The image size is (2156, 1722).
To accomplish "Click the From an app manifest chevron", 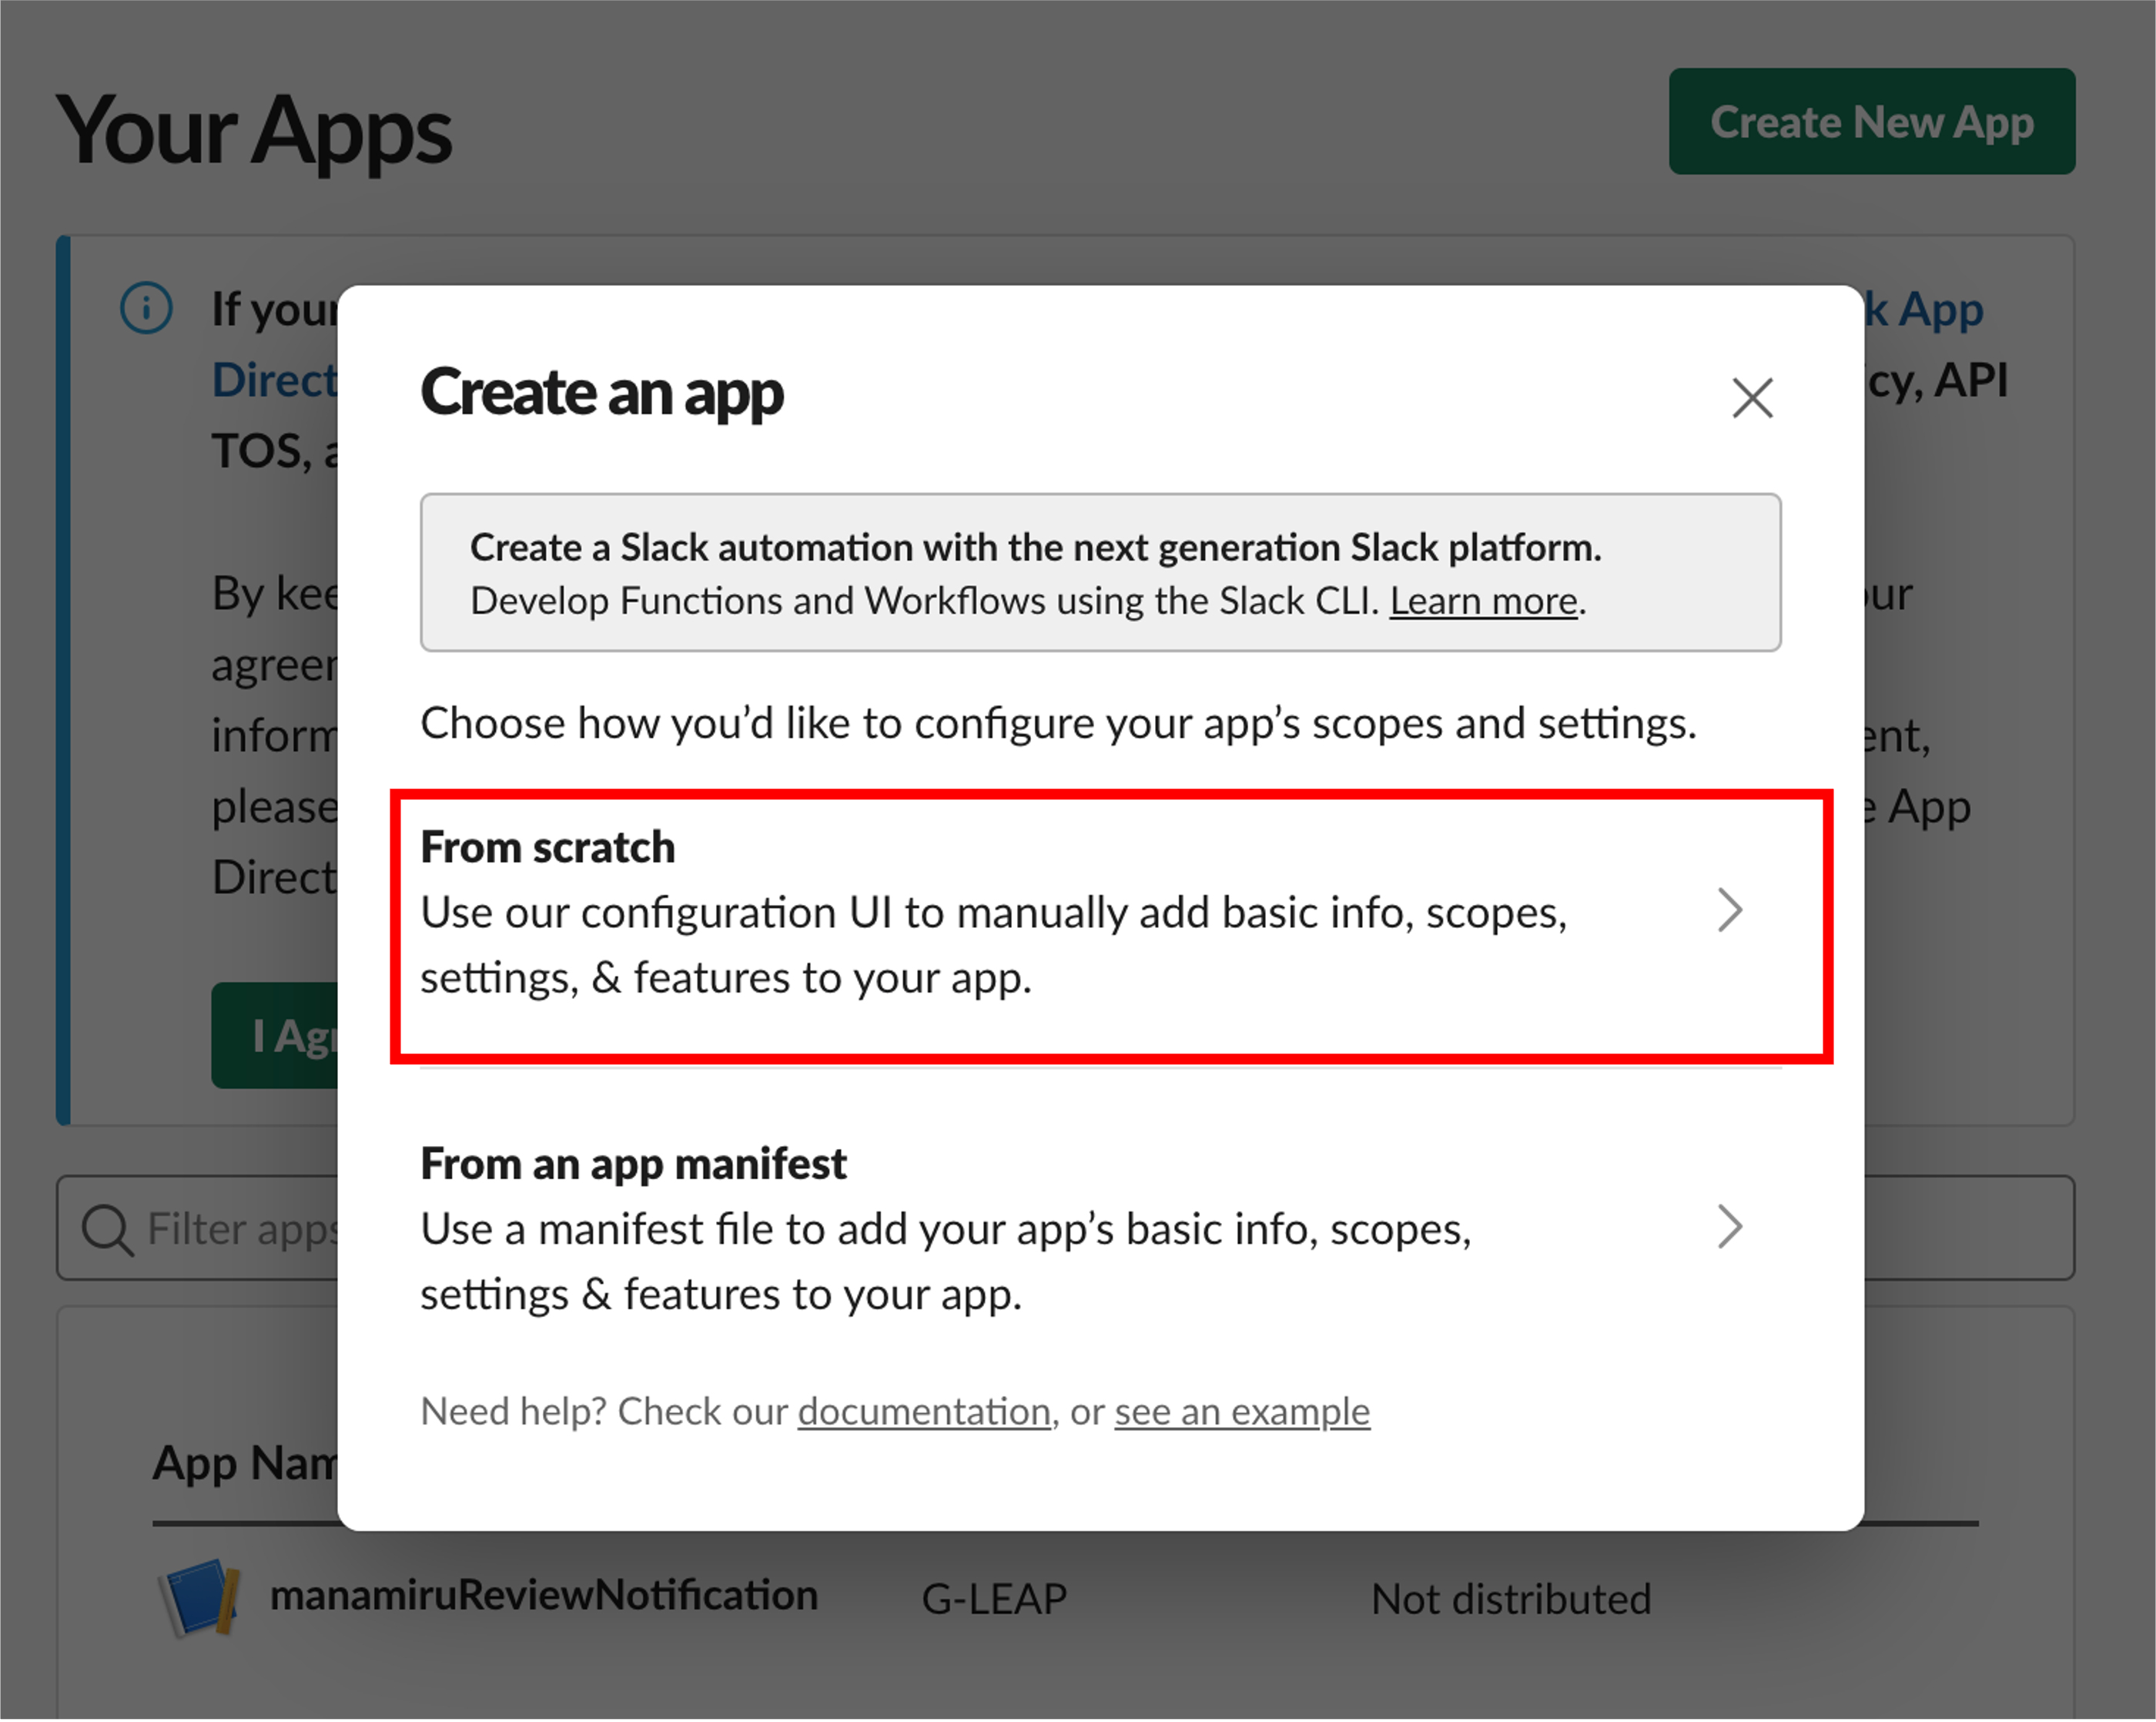I will (x=1730, y=1227).
